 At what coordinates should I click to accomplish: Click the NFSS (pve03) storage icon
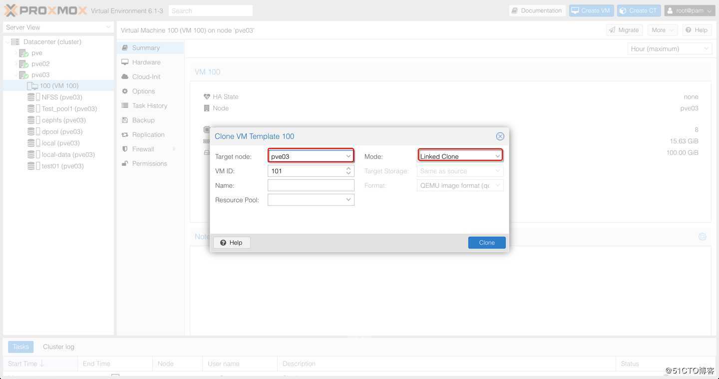click(x=33, y=97)
